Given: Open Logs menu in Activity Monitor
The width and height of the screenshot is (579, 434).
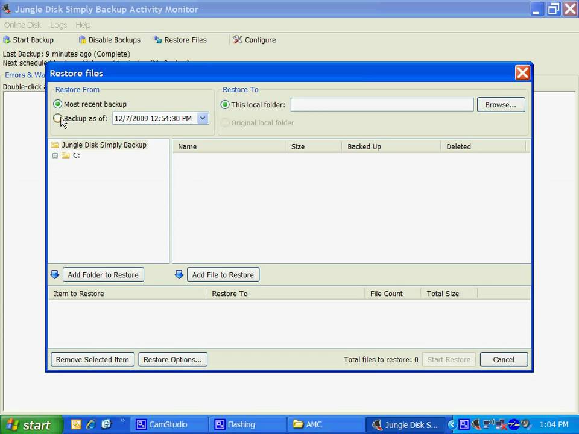Looking at the screenshot, I should 59,25.
